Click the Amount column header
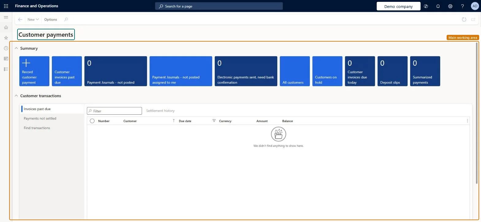 (x=262, y=121)
